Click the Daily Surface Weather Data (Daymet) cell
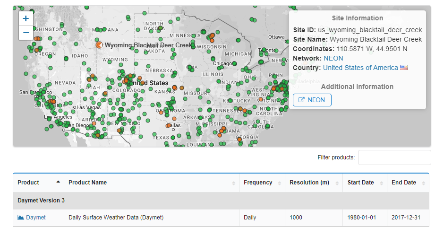Image resolution: width=444 pixels, height=227 pixels. (x=152, y=218)
